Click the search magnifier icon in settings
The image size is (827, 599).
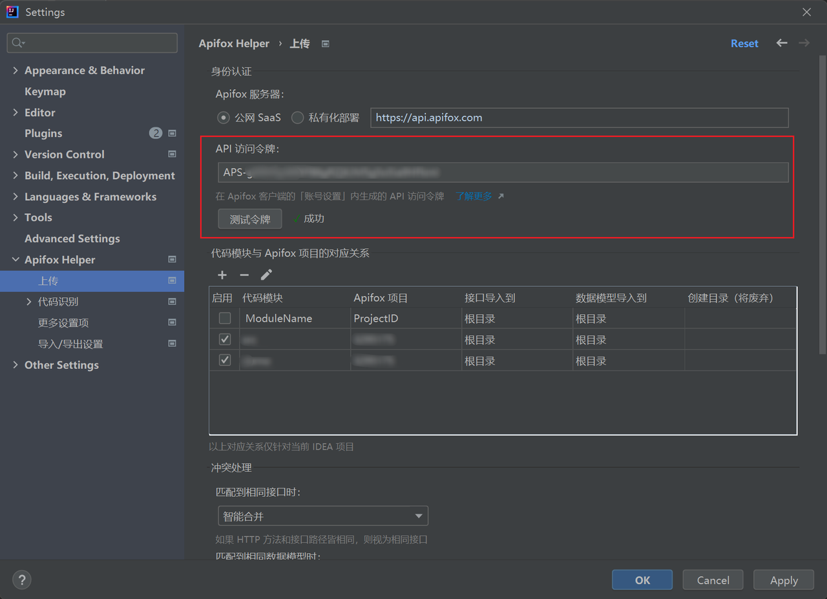[17, 43]
